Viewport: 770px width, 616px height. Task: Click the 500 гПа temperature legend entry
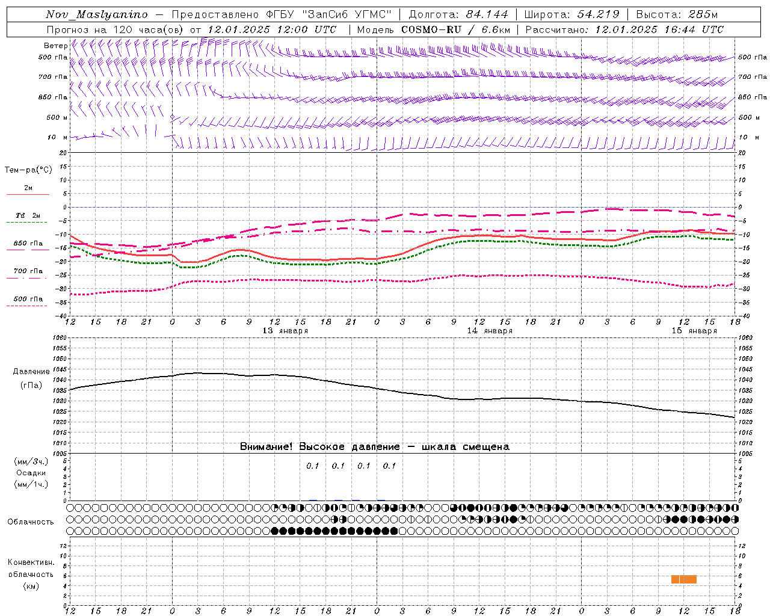28,299
